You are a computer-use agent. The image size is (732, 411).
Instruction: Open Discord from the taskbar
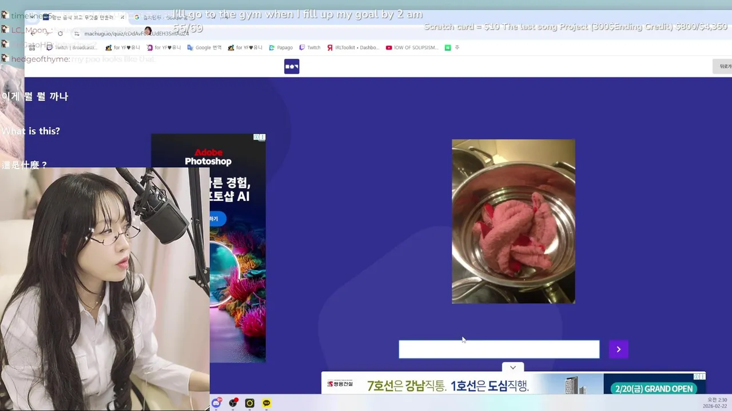[216, 404]
